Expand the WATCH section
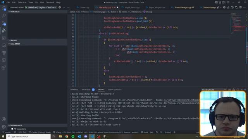 [x=37, y=40]
